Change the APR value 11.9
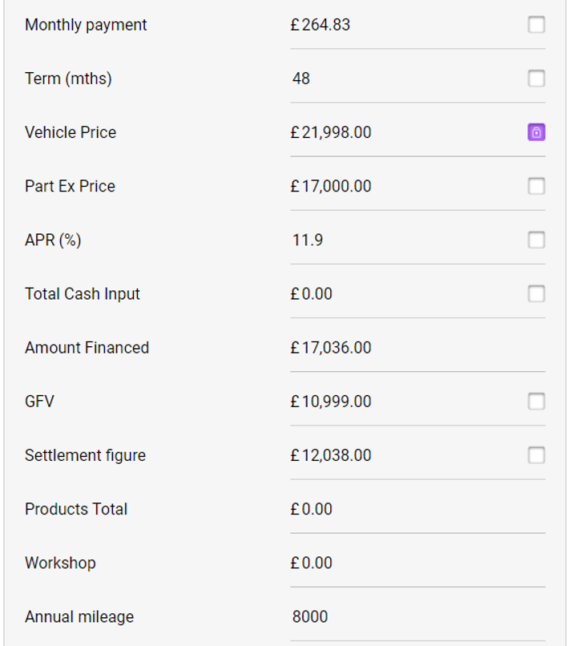Screen dimensions: 577x646 click(308, 240)
